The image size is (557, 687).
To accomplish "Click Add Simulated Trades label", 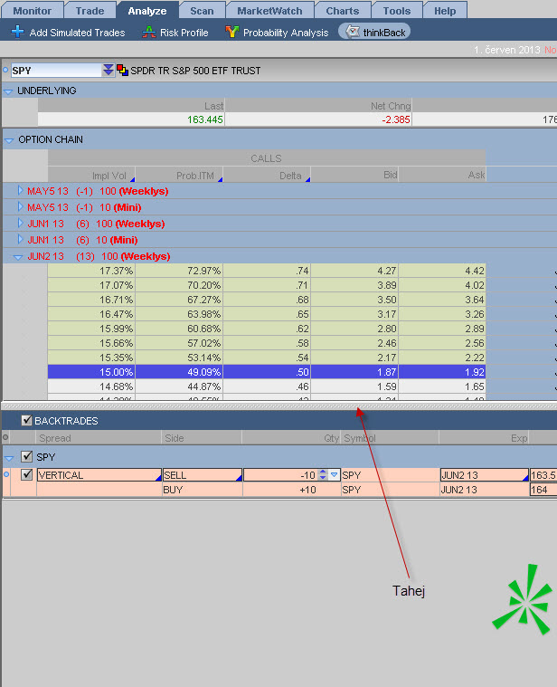I will click(77, 33).
